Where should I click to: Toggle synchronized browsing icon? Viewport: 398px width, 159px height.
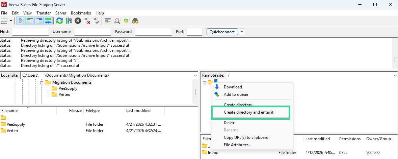click(x=126, y=21)
